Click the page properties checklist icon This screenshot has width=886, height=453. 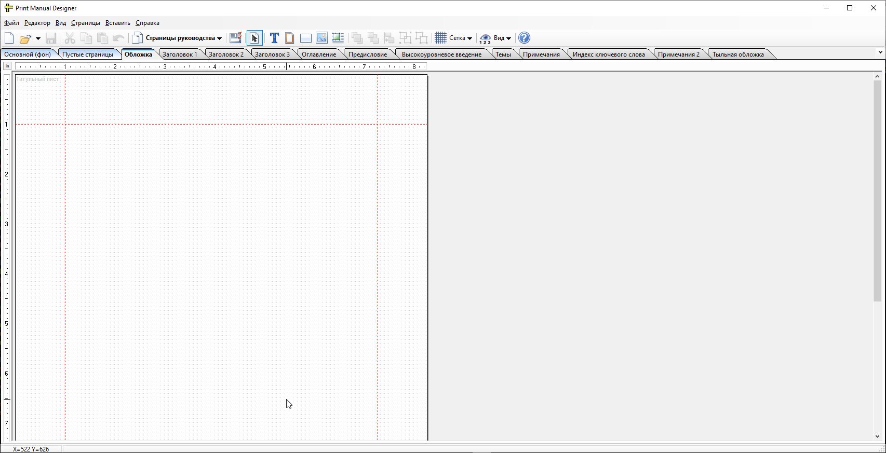[x=235, y=38]
